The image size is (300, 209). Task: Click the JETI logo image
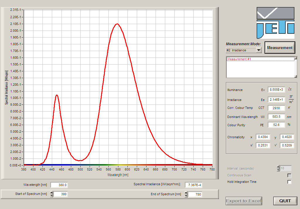click(x=275, y=23)
